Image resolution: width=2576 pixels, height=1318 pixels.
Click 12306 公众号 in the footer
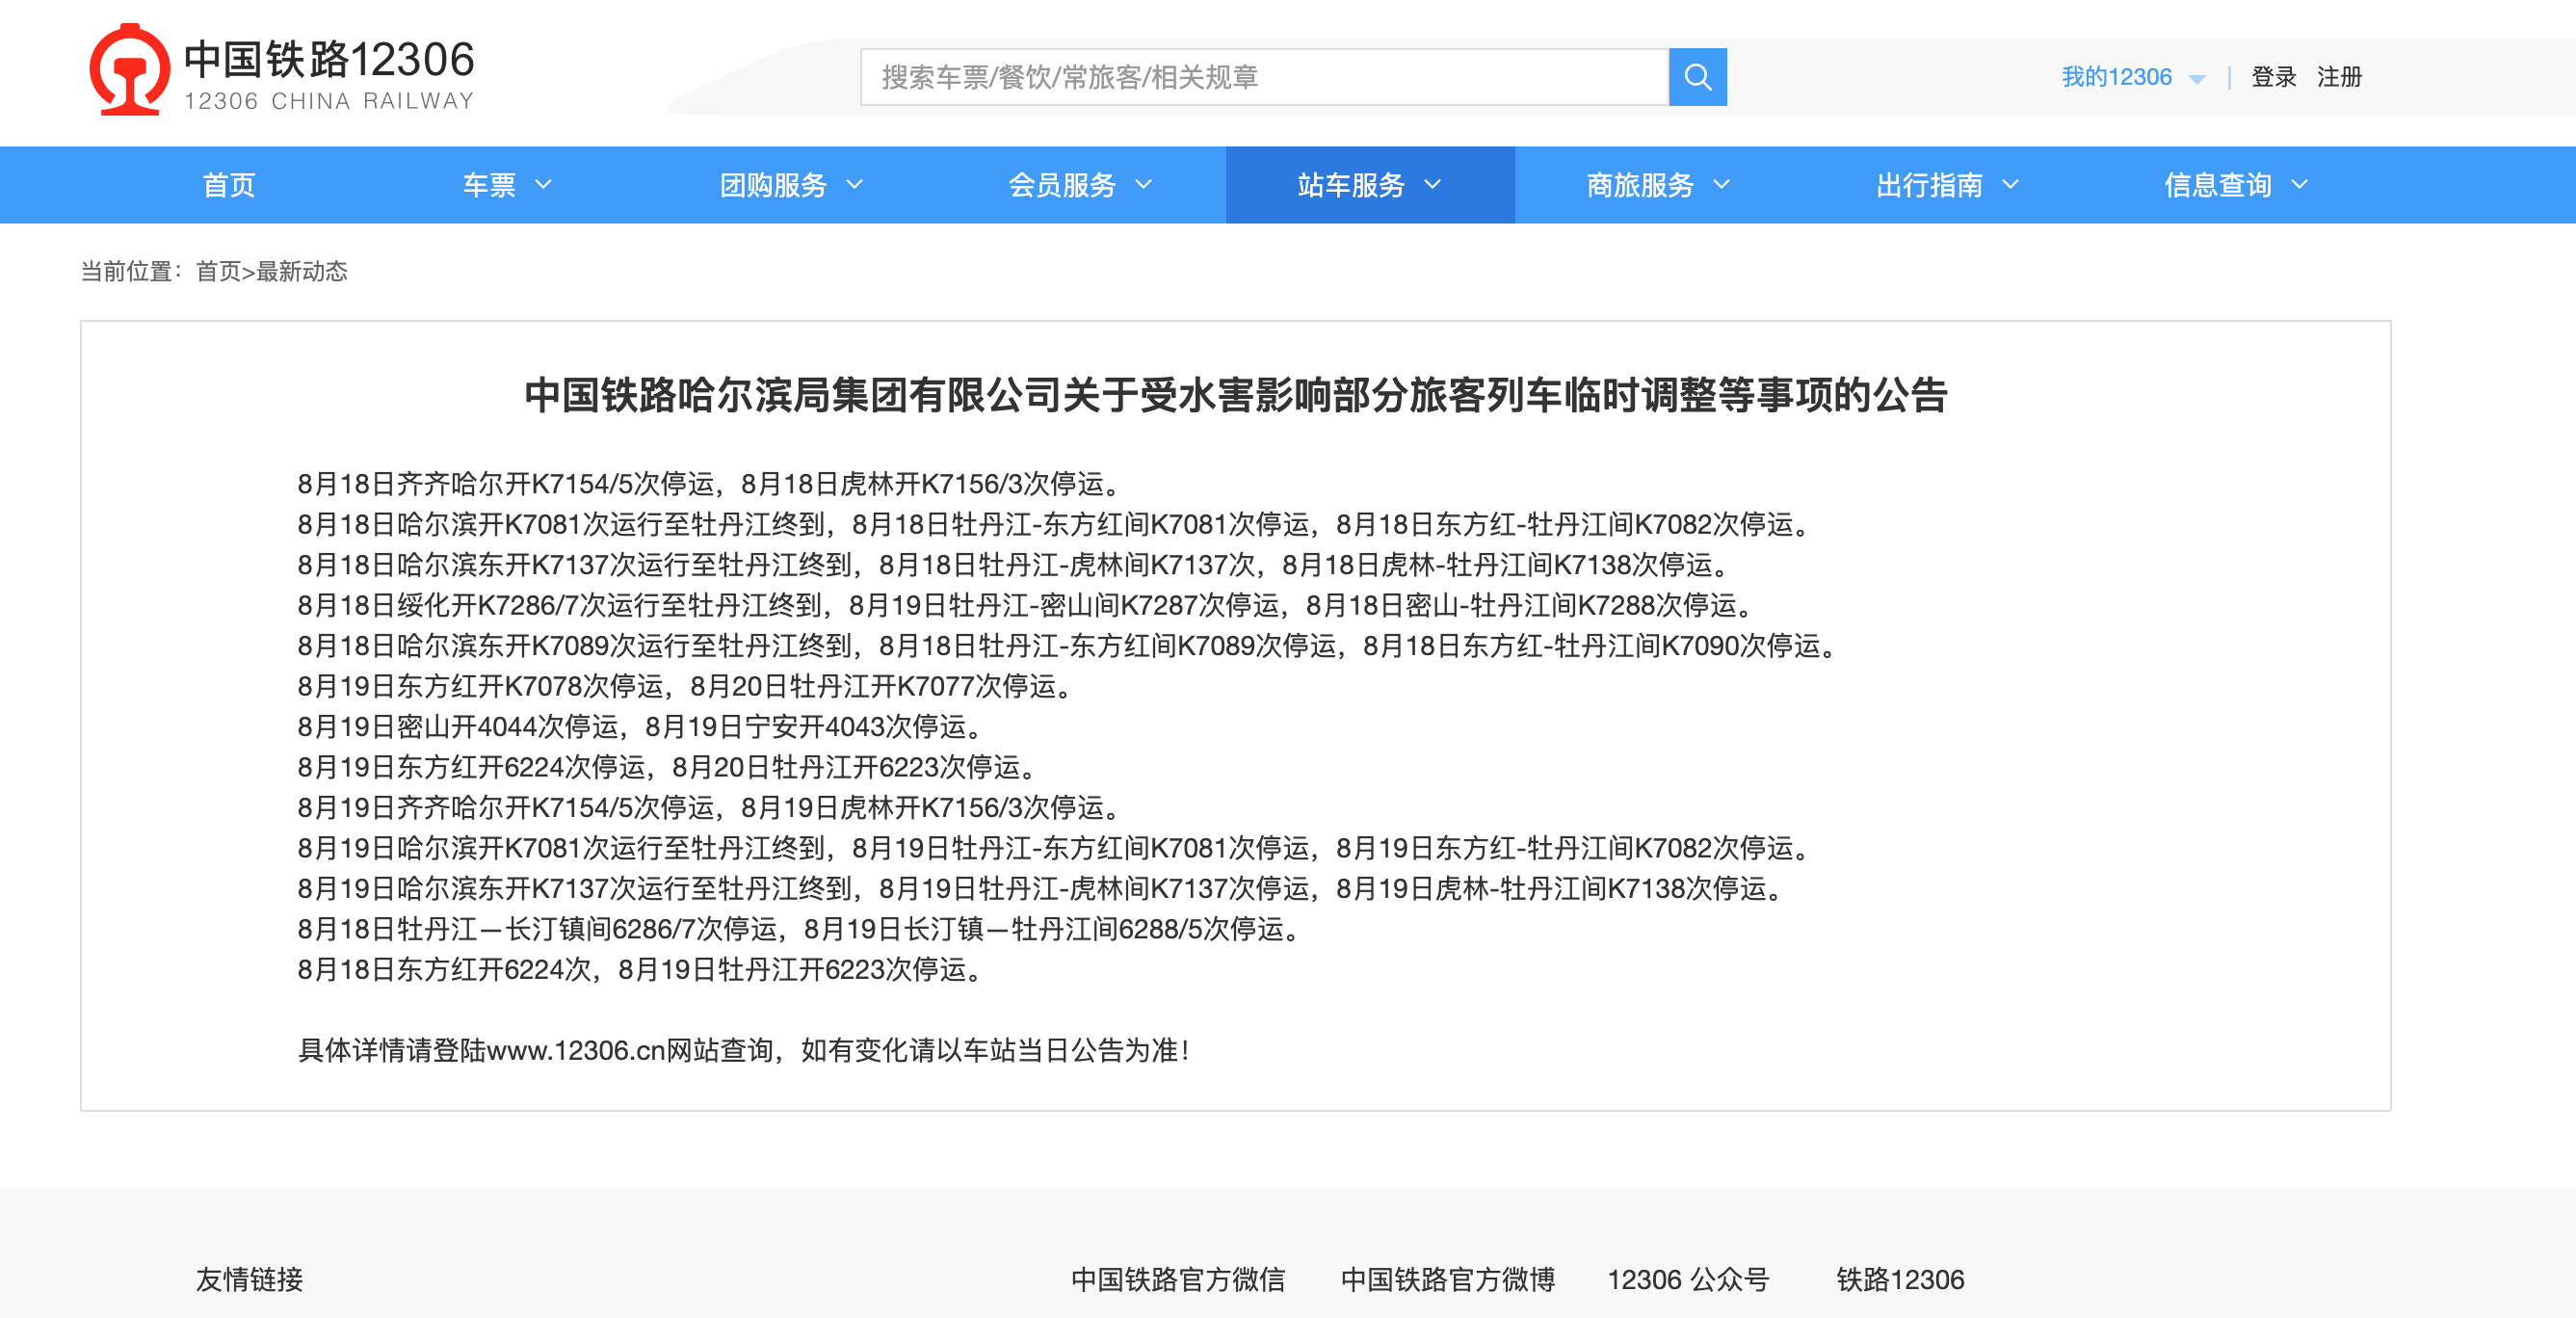(1688, 1280)
